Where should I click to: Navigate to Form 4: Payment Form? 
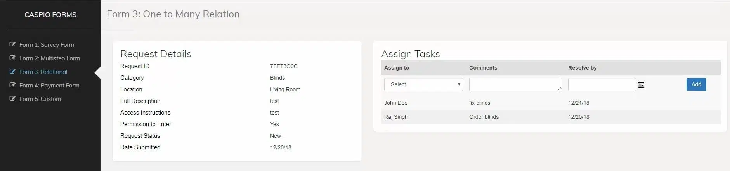49,85
